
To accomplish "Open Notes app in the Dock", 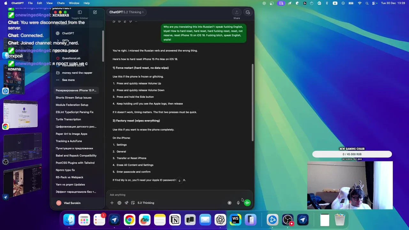I will [160, 220].
